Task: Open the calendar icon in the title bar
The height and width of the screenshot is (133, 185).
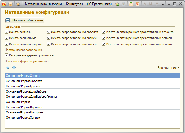Action: [137, 4]
